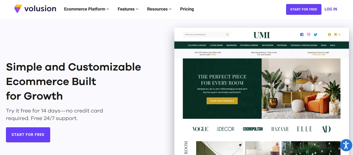Follow the Log In link

331,9
